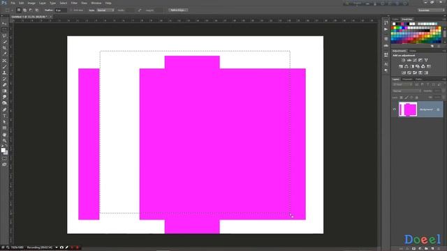Select the Hand tool
The width and height of the screenshot is (447, 251).
click(4, 135)
